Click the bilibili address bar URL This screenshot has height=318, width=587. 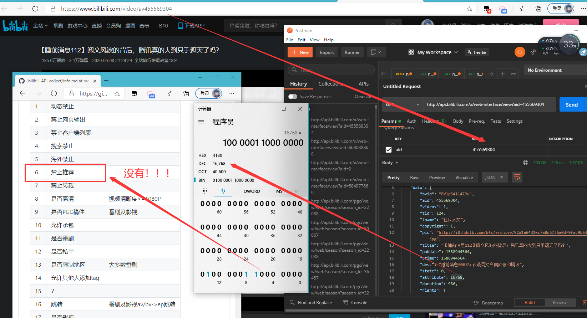116,9
